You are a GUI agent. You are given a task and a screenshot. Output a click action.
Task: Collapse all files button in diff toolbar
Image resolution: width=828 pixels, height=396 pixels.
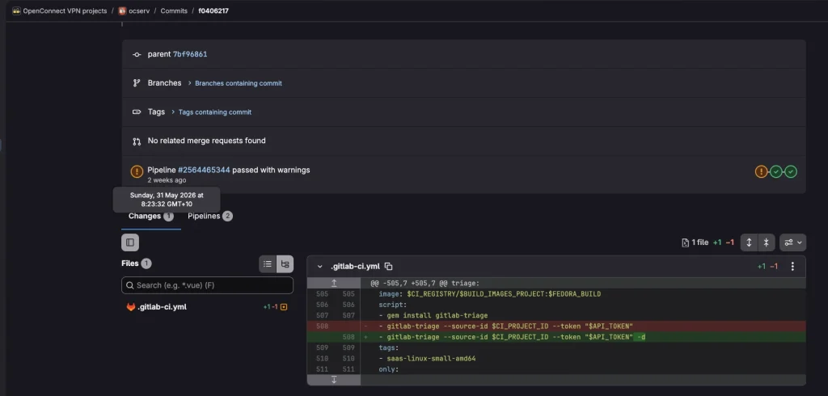(x=767, y=242)
